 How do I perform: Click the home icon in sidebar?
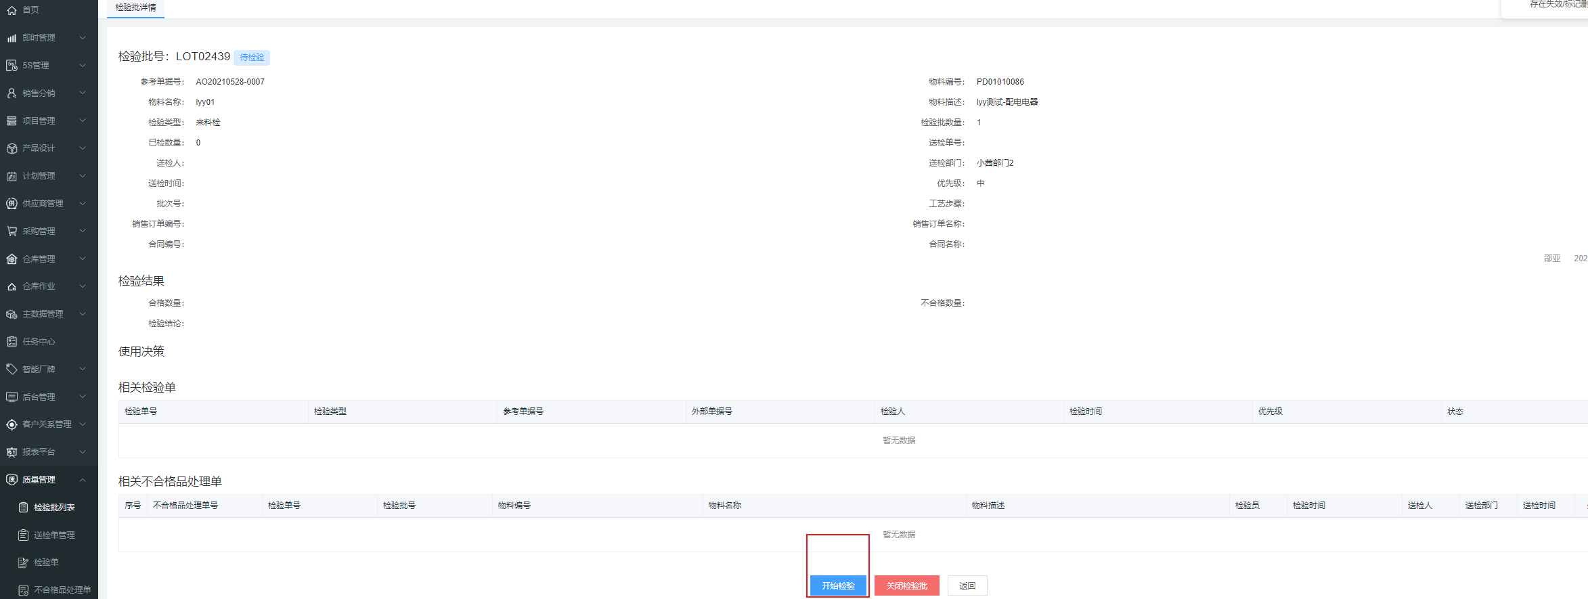click(12, 10)
